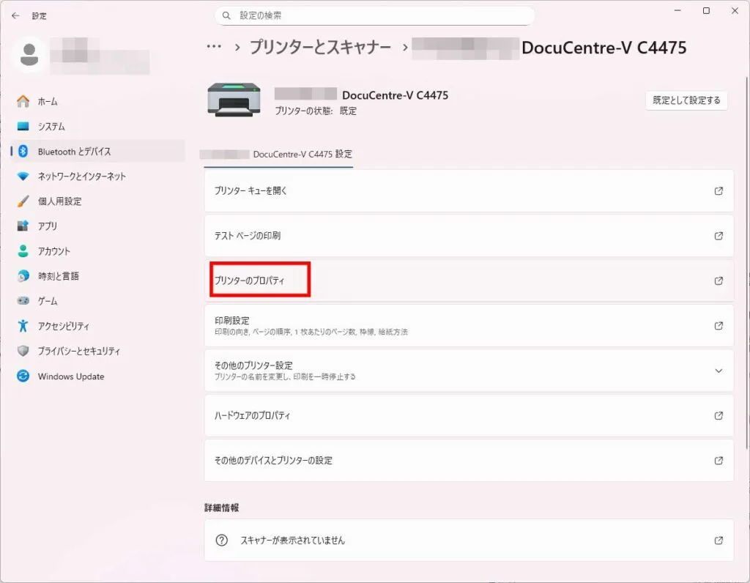Click the 設定の検索 search box
750x583 pixels.
pos(374,15)
